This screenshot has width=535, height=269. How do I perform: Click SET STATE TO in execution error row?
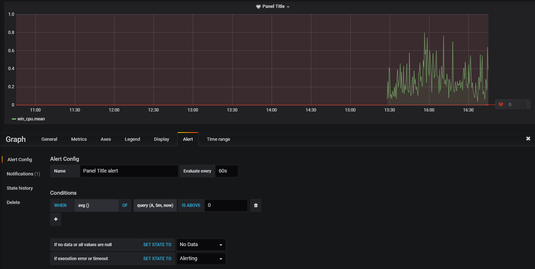tap(157, 259)
